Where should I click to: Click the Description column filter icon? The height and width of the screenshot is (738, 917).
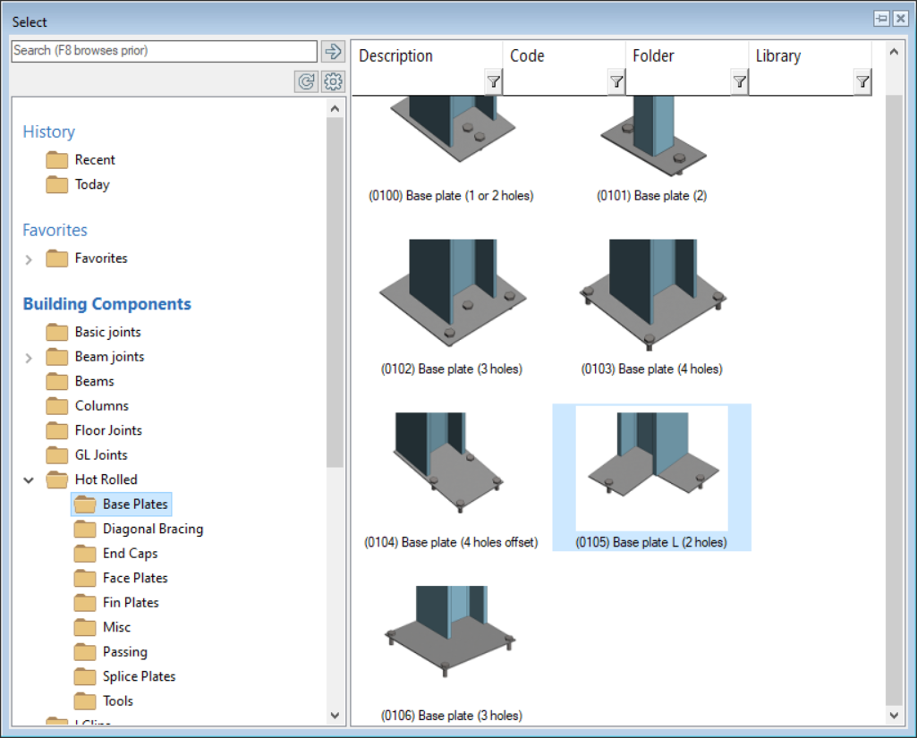click(x=493, y=82)
